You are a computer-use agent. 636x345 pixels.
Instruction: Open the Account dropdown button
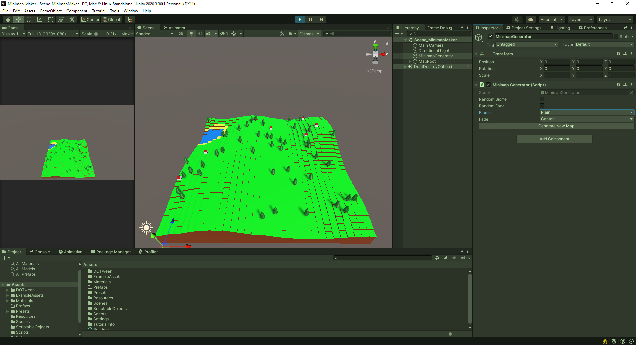[551, 19]
